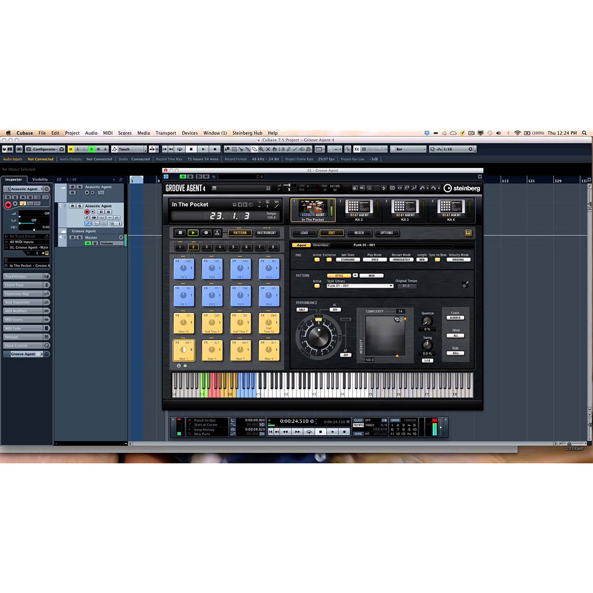
Task: Enable Sync to Beat for the pad
Action: pos(437,260)
